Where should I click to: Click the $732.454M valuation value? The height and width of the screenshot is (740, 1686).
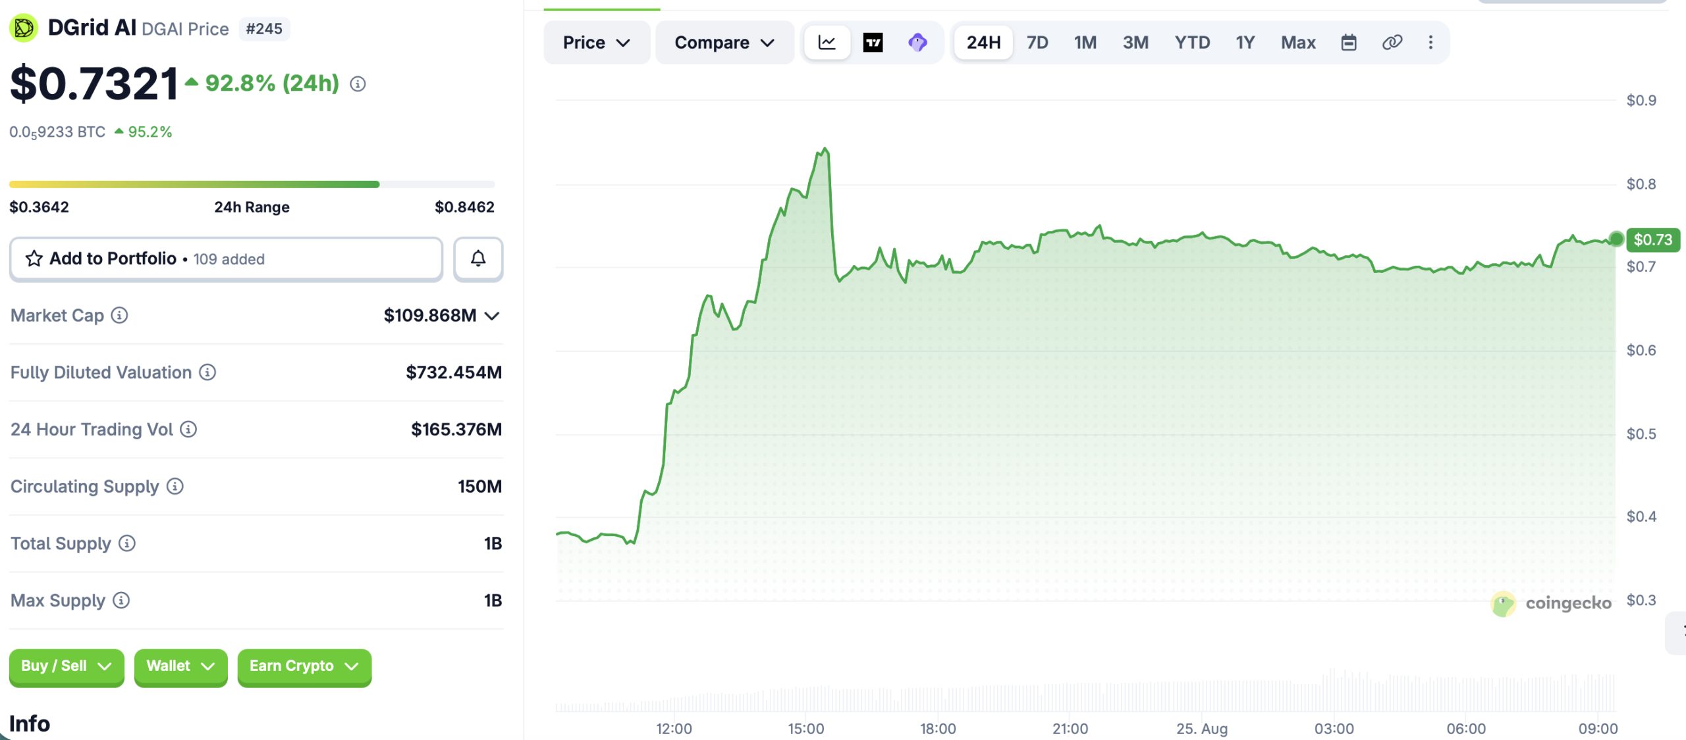454,372
